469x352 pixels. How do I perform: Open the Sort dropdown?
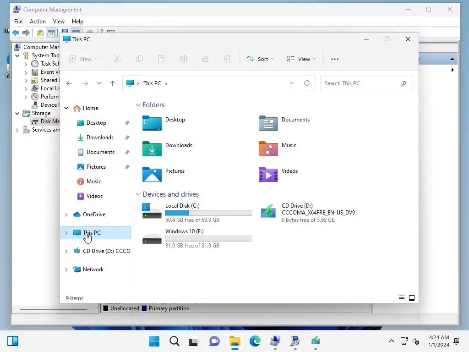[260, 59]
